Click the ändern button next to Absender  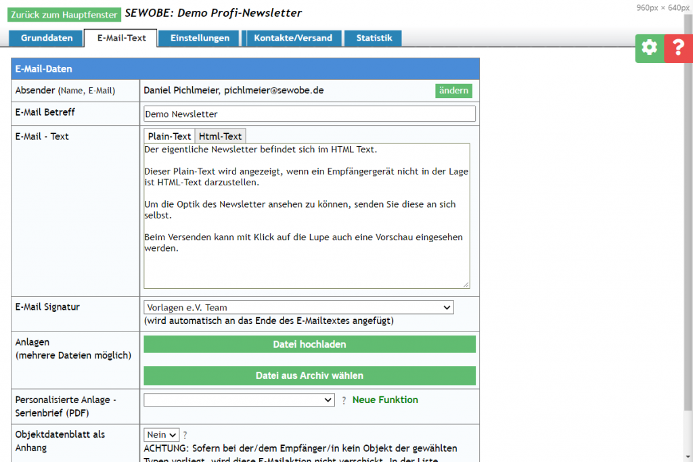pyautogui.click(x=453, y=90)
